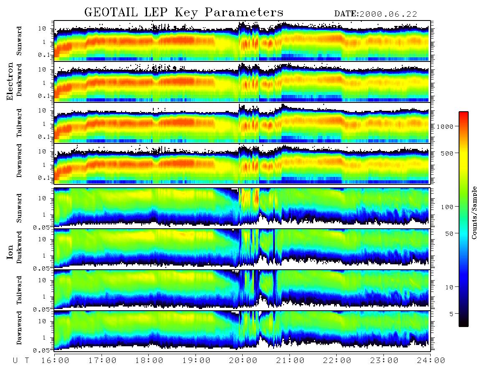This screenshot has height=368, width=477.
Task: Click the "Electron" group label
Action: pos(10,82)
